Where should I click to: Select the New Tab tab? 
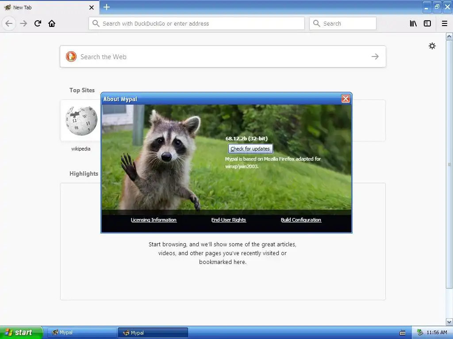pyautogui.click(x=50, y=8)
